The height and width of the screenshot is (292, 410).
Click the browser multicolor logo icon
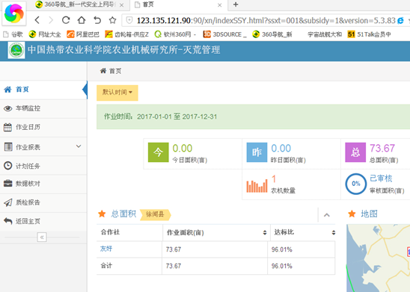(x=14, y=13)
